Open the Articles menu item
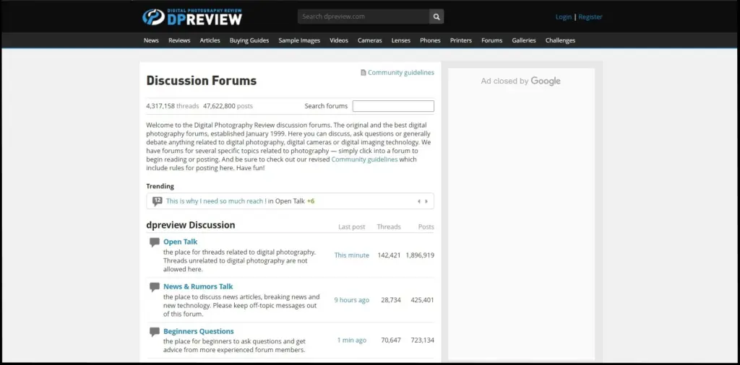This screenshot has height=365, width=740. click(210, 40)
